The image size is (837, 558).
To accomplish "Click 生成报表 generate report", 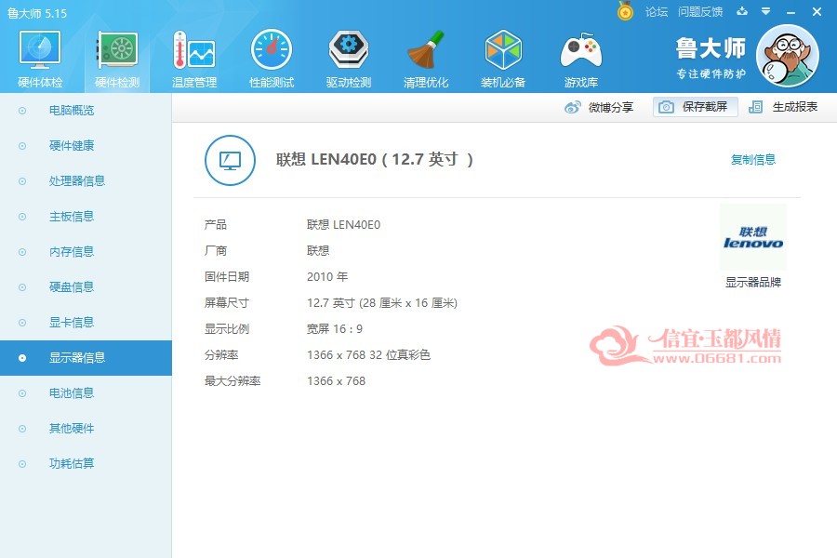I will click(x=795, y=107).
